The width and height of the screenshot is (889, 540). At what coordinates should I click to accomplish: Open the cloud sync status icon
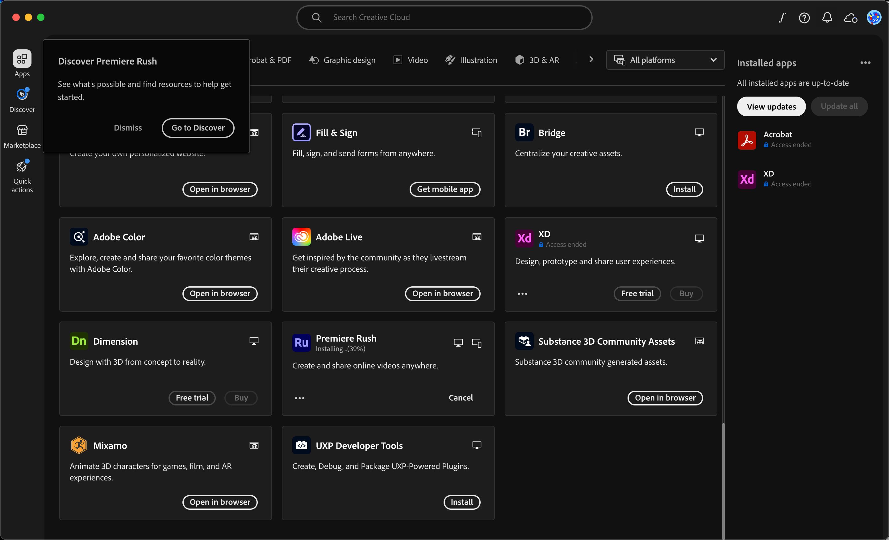[850, 17]
